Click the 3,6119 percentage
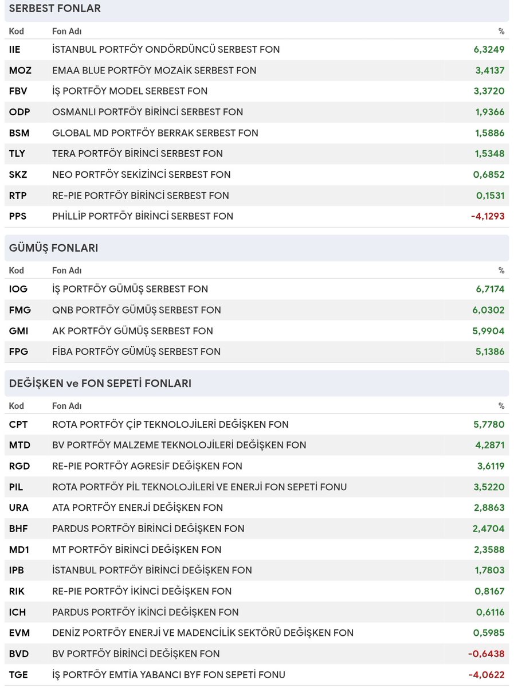Image resolution: width=514 pixels, height=688 pixels. 490,466
